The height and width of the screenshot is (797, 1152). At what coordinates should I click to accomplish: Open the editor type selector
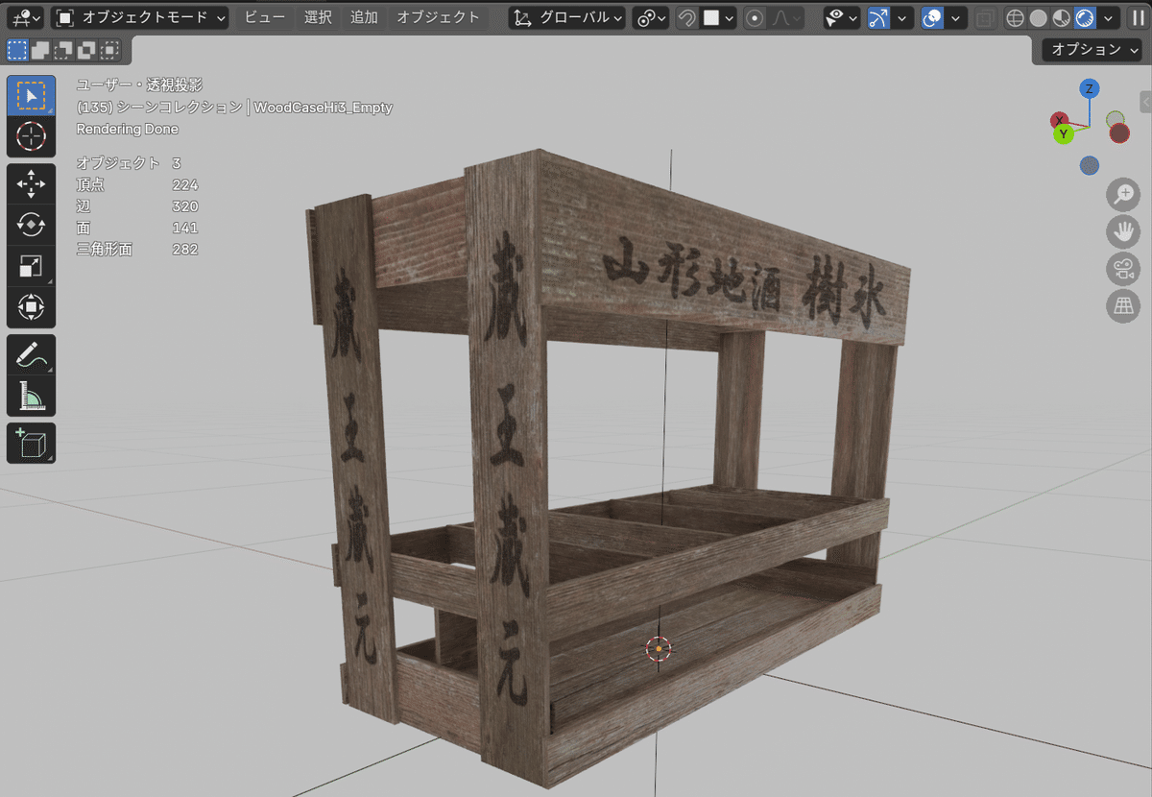pyautogui.click(x=25, y=17)
